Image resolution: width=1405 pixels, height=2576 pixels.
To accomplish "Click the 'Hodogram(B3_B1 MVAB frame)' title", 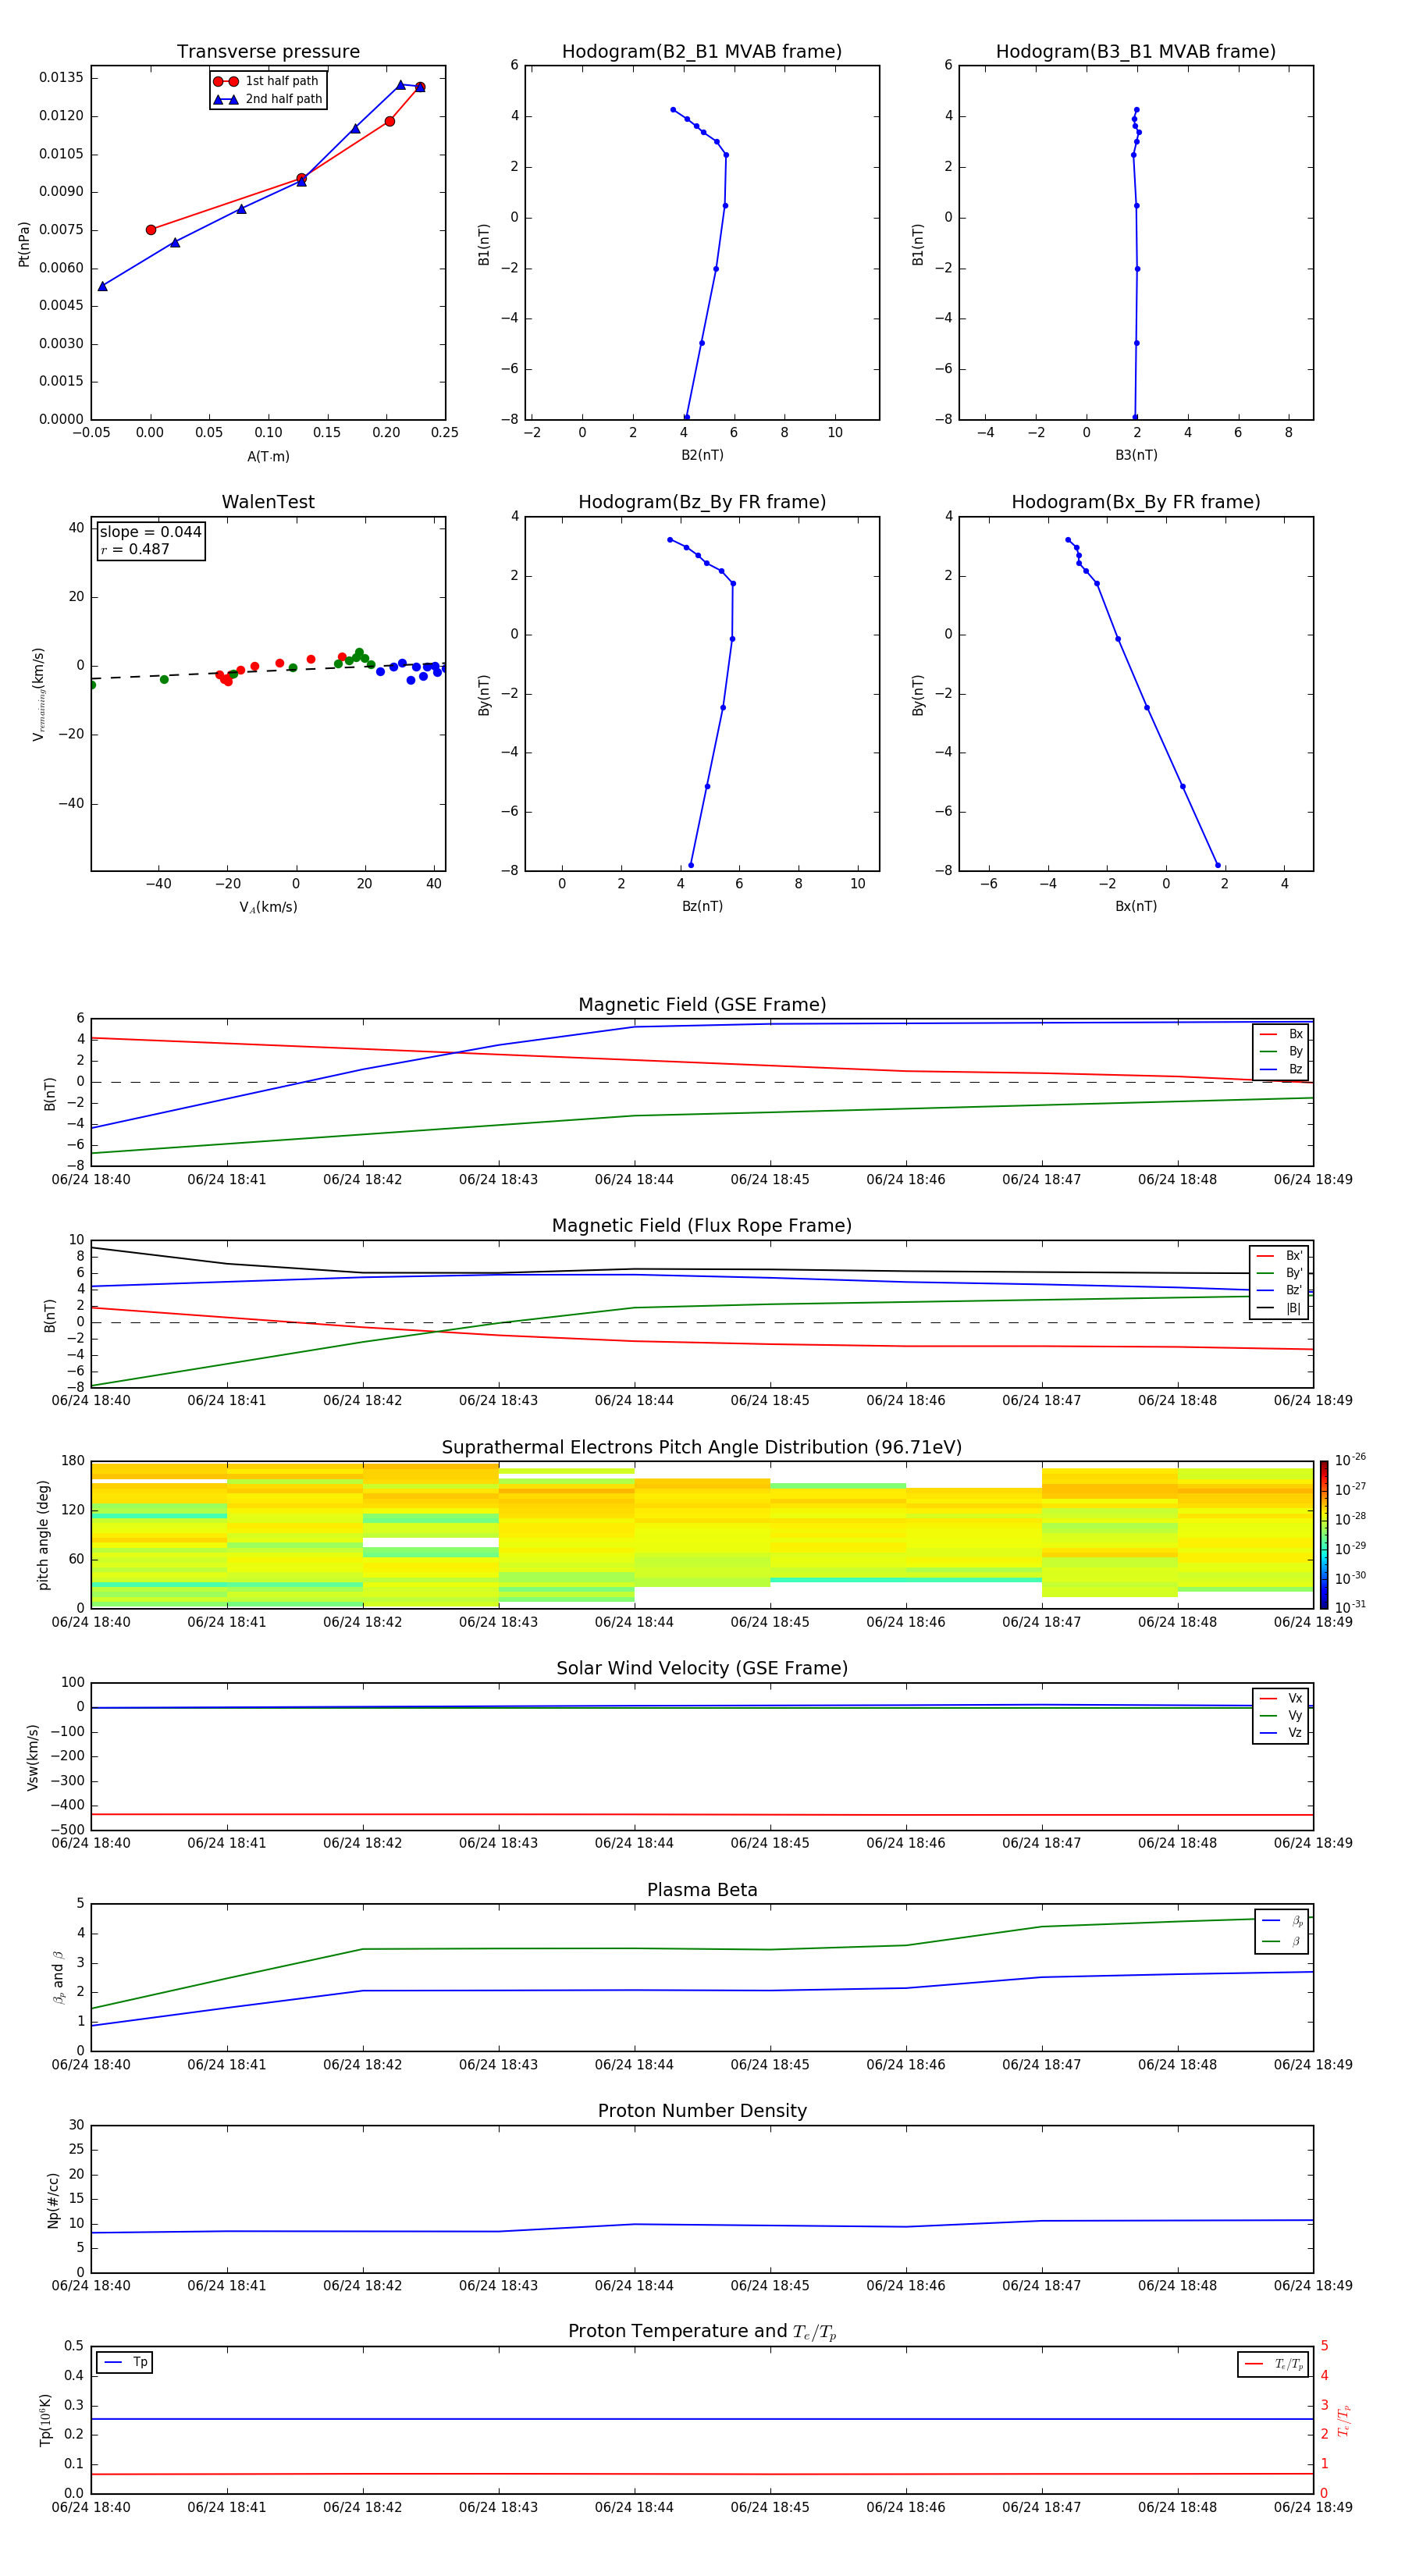I will click(x=1136, y=52).
